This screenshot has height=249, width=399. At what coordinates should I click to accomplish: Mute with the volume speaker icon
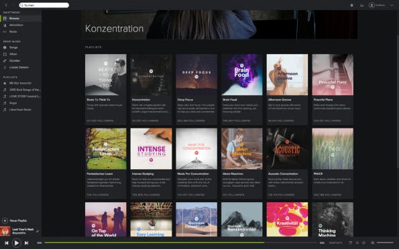(x=373, y=243)
